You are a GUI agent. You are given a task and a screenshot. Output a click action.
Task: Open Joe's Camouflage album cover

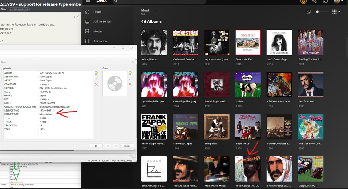tap(279, 42)
